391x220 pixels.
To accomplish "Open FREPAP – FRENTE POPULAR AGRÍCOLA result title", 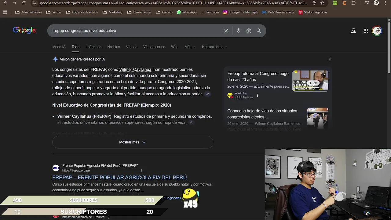I will pyautogui.click(x=119, y=178).
